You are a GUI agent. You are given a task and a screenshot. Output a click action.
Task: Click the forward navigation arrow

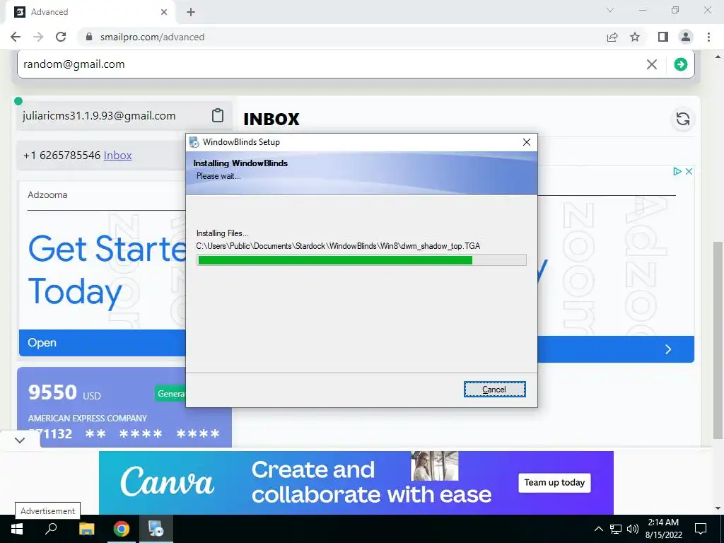(x=38, y=37)
